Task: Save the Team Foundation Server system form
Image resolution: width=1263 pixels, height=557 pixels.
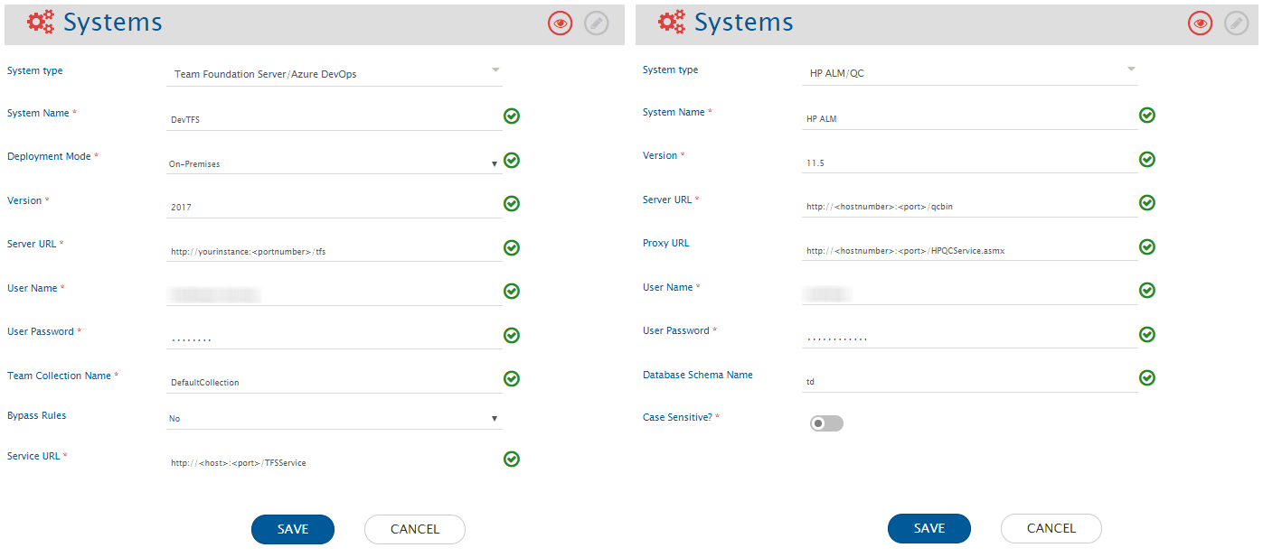Action: 293,530
